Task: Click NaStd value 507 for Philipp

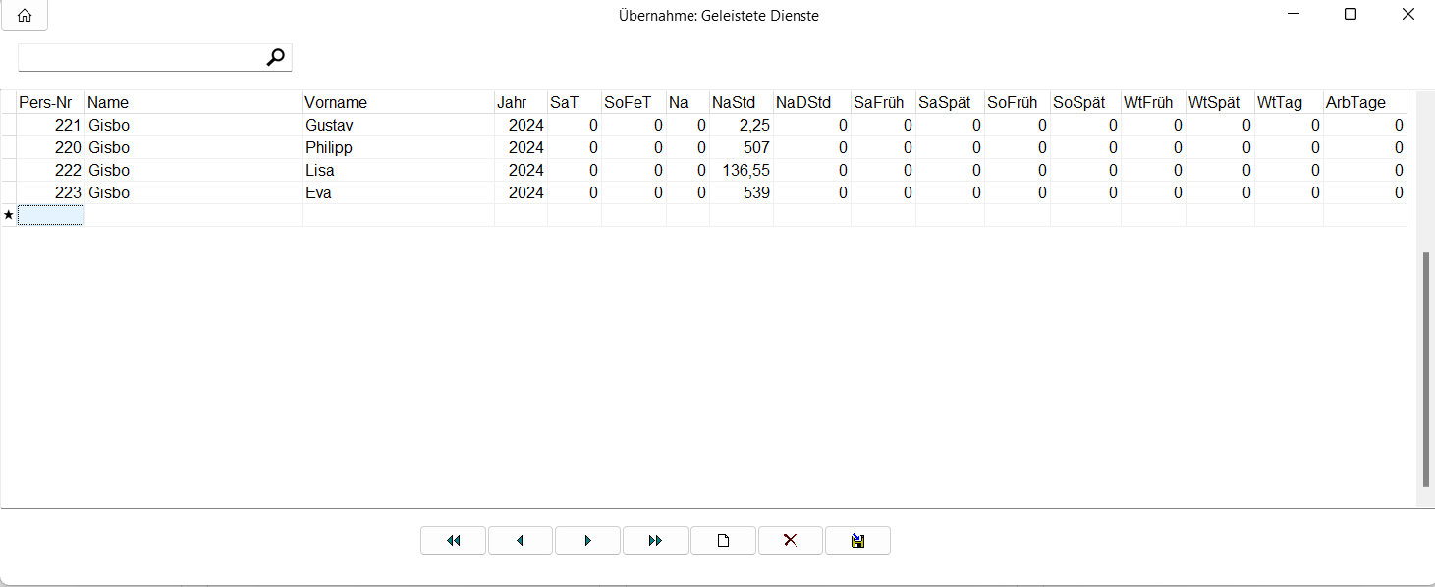Action: pyautogui.click(x=741, y=148)
